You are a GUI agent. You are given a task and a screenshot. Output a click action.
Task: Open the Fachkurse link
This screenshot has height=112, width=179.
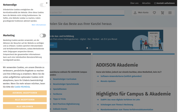tap(58, 94)
